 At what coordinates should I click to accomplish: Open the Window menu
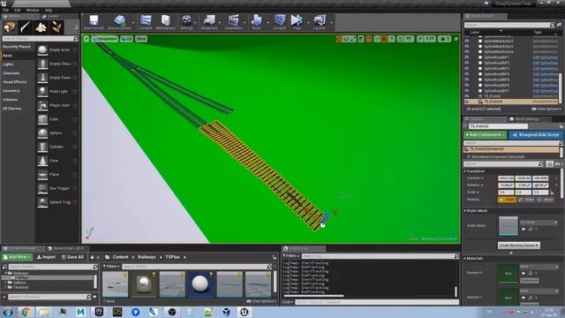pyautogui.click(x=33, y=10)
